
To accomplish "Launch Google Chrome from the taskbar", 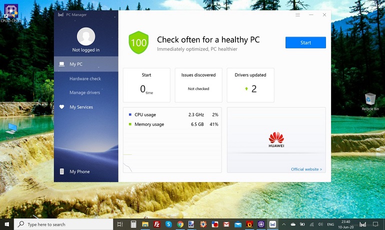I will click(x=180, y=224).
